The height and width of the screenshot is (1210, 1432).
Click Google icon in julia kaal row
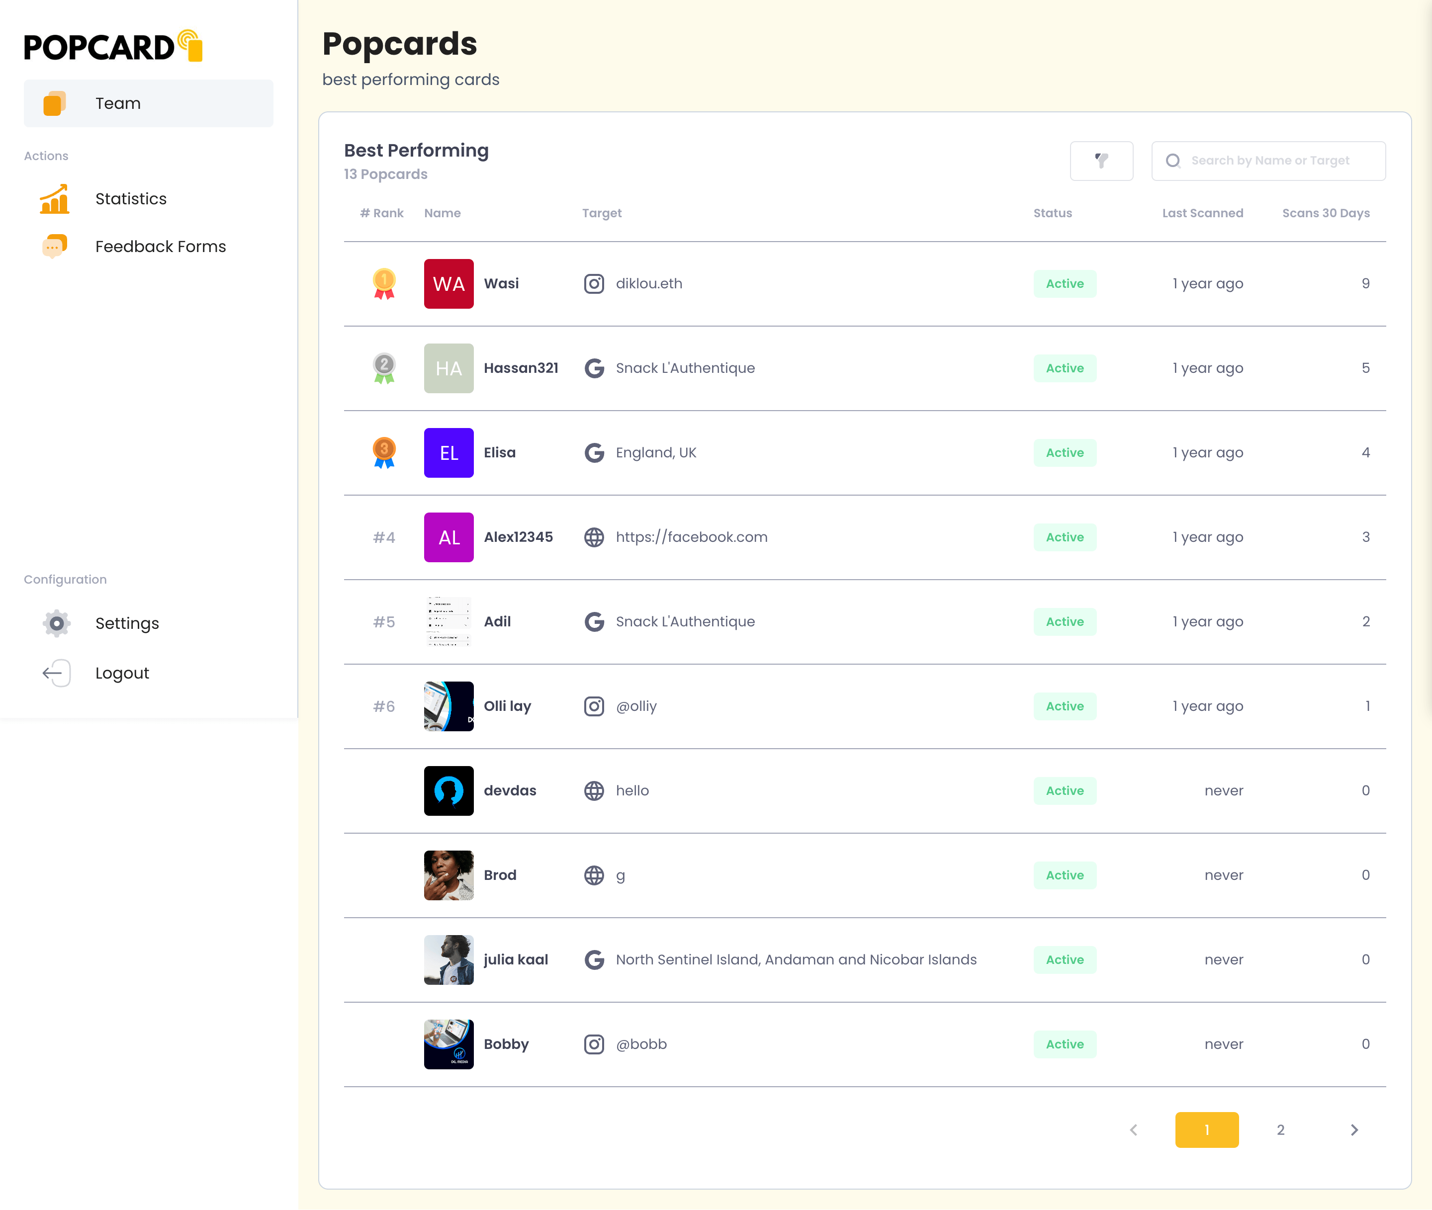click(594, 959)
